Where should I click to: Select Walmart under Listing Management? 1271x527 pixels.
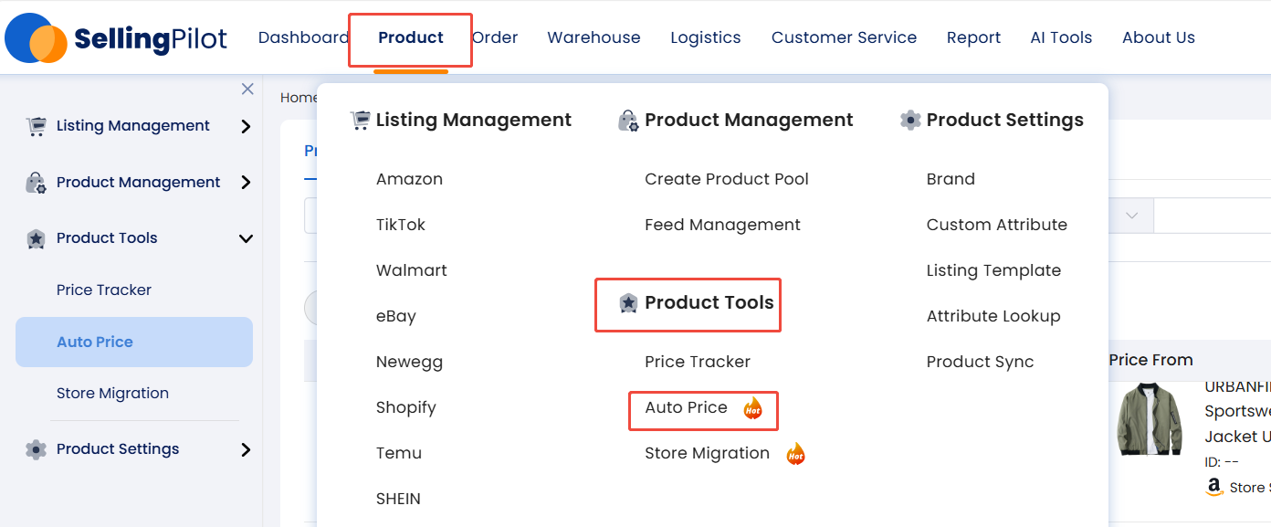coord(412,270)
